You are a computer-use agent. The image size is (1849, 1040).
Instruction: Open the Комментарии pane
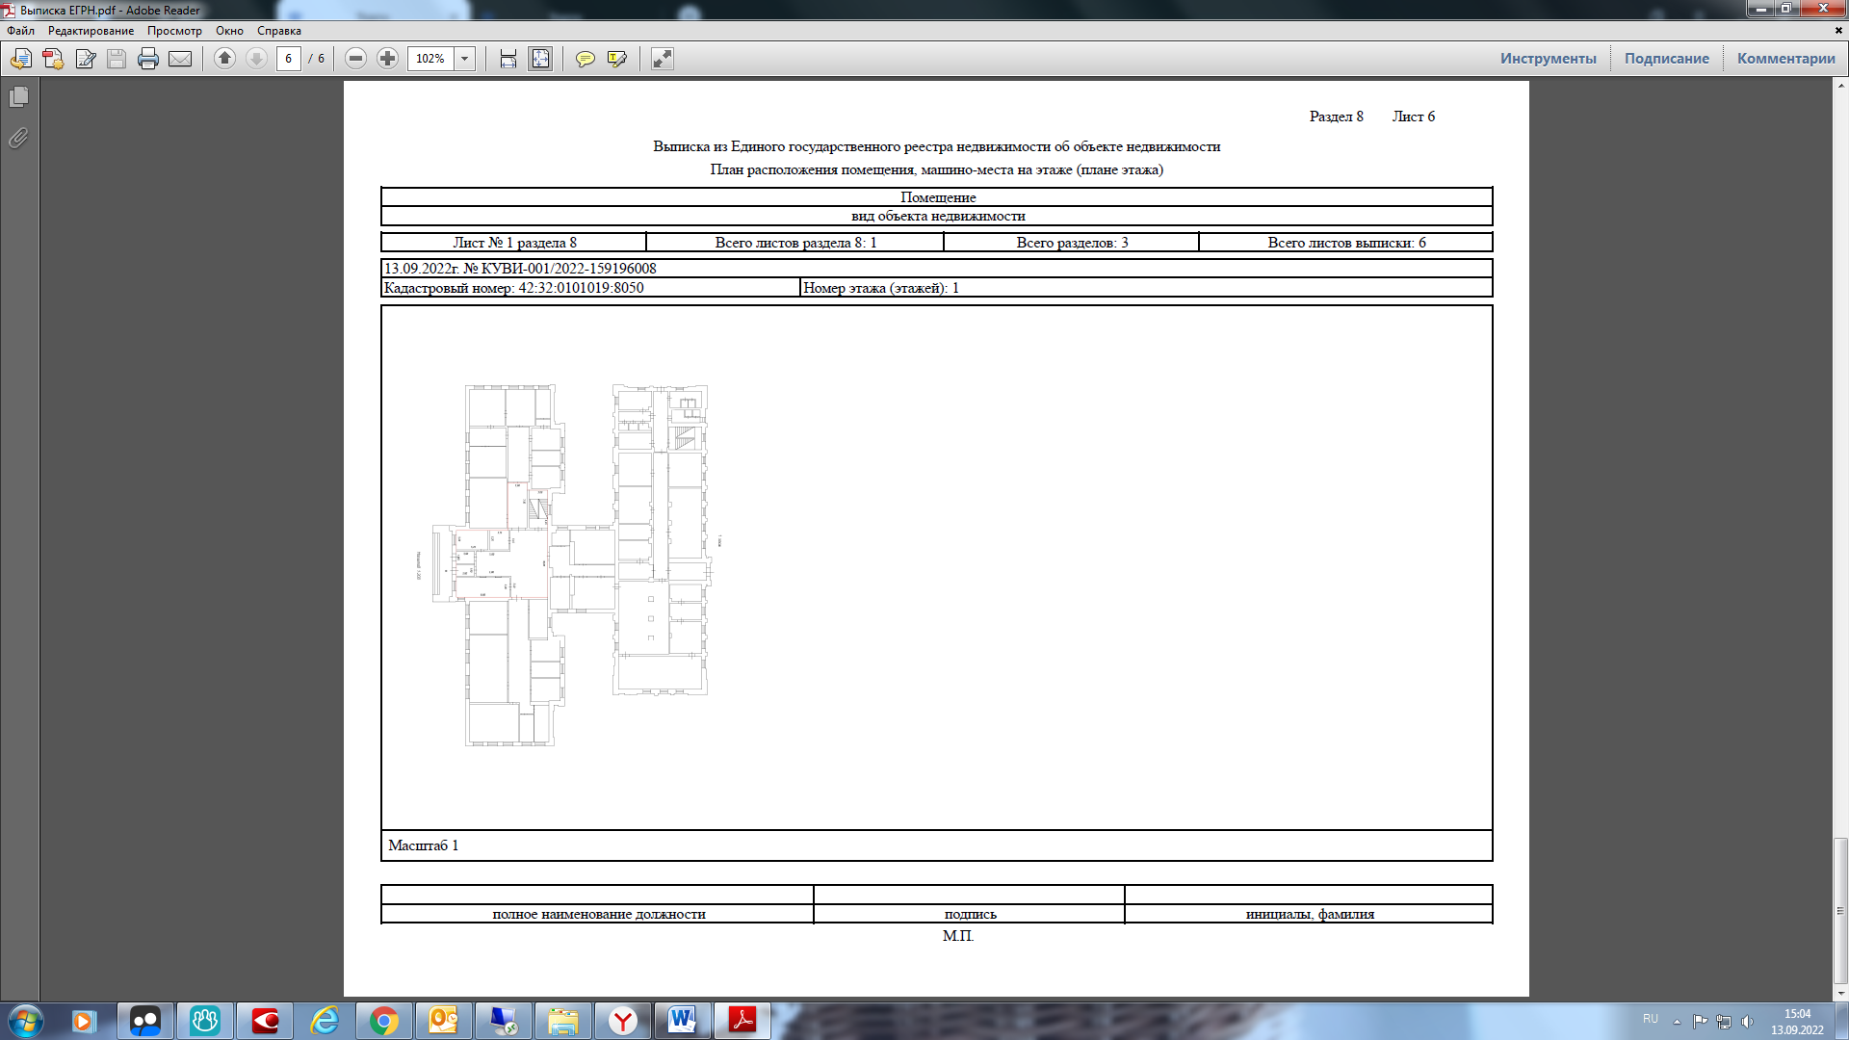tap(1785, 59)
